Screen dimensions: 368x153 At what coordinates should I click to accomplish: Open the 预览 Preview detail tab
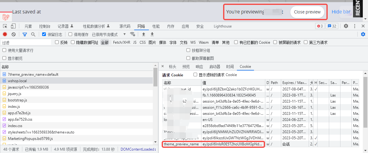pyautogui.click(x=186, y=67)
